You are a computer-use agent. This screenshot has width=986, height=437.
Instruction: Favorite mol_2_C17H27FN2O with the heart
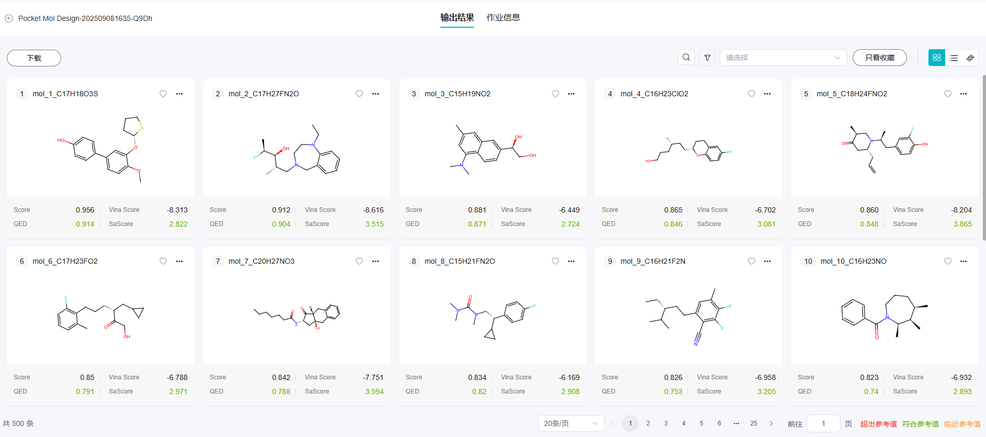[359, 94]
